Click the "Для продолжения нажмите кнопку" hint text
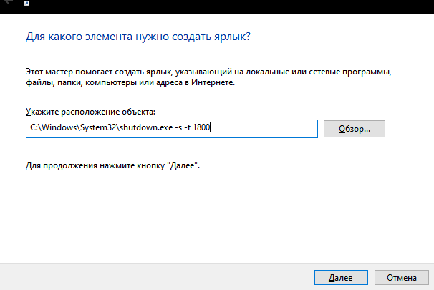 tap(112, 165)
